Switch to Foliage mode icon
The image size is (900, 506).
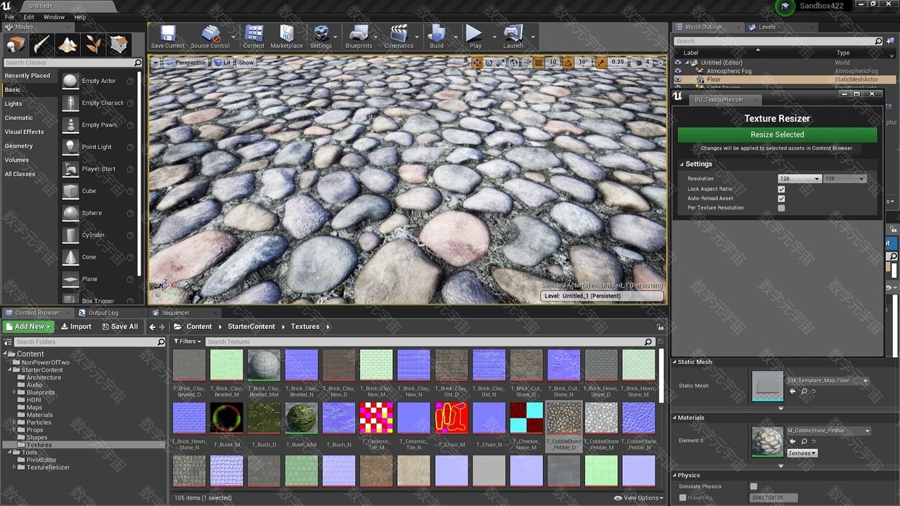coord(94,44)
